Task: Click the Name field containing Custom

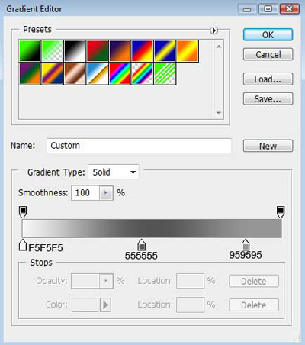Action: coord(139,146)
